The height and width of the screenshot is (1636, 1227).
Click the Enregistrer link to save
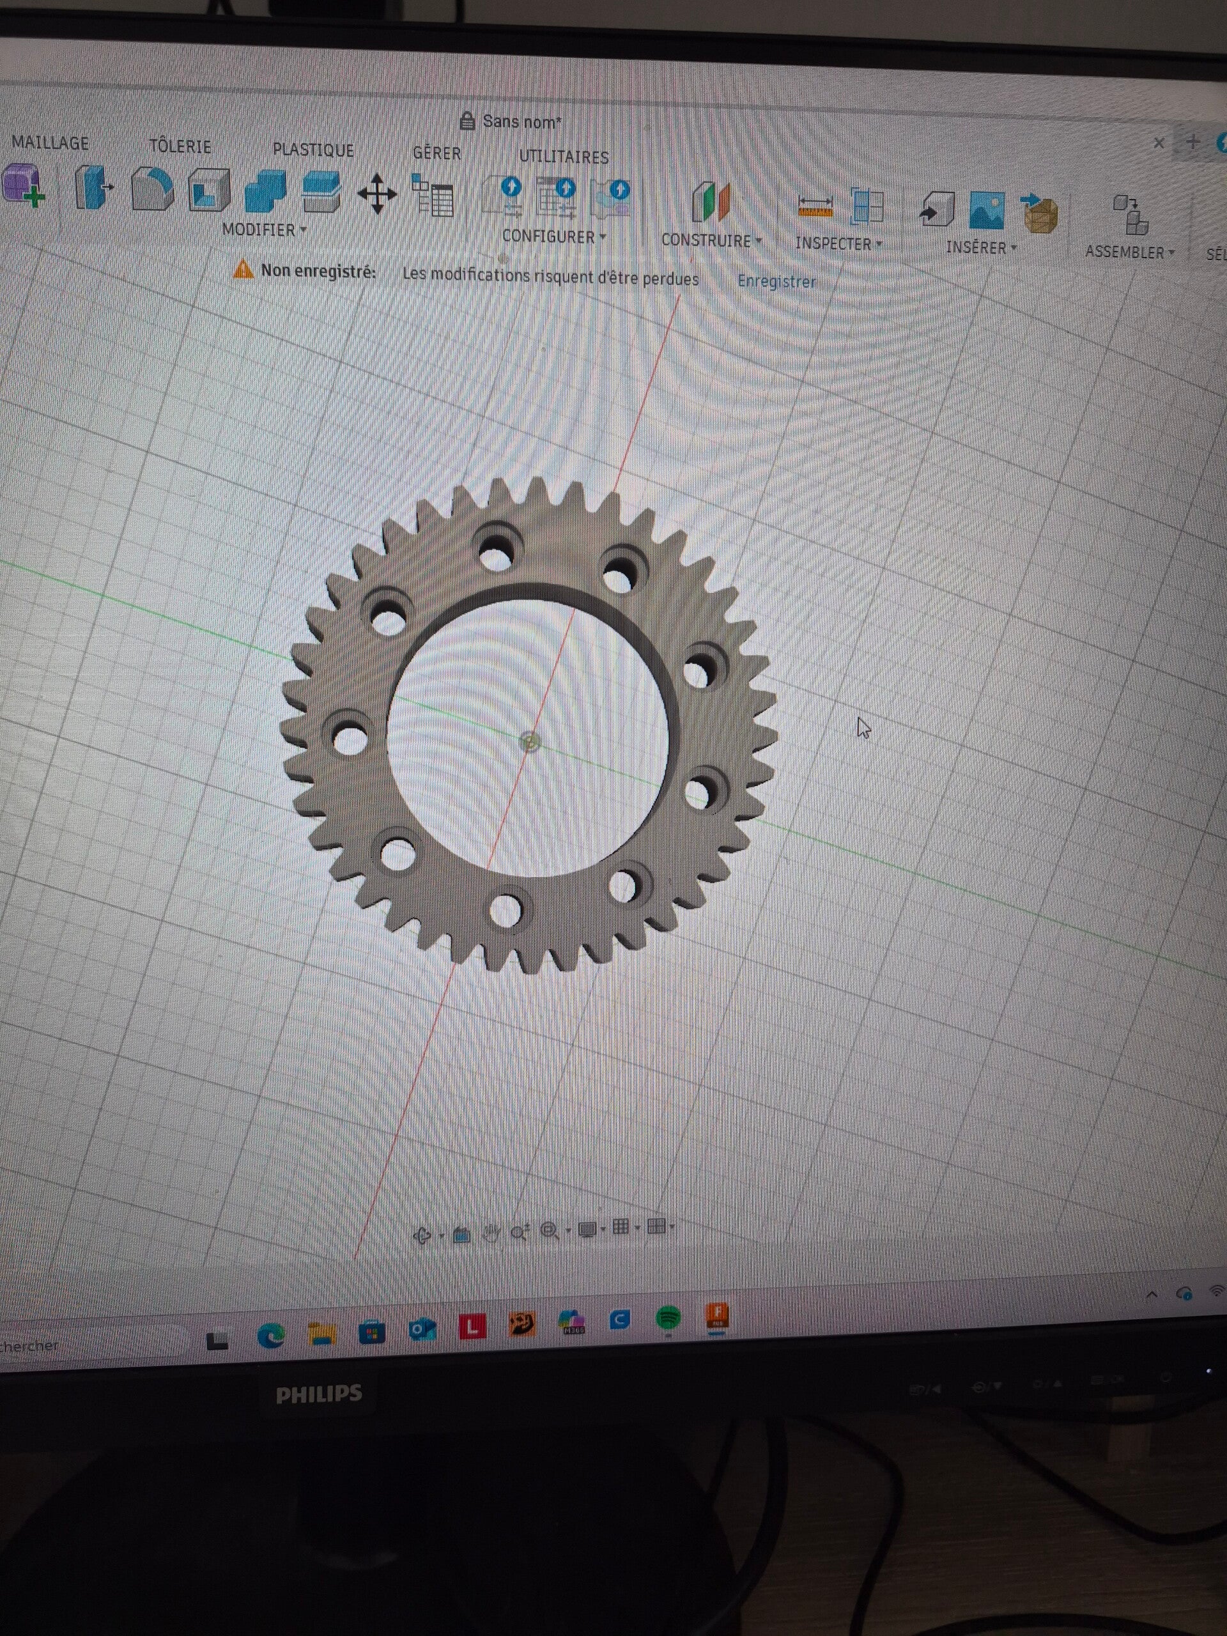point(776,281)
